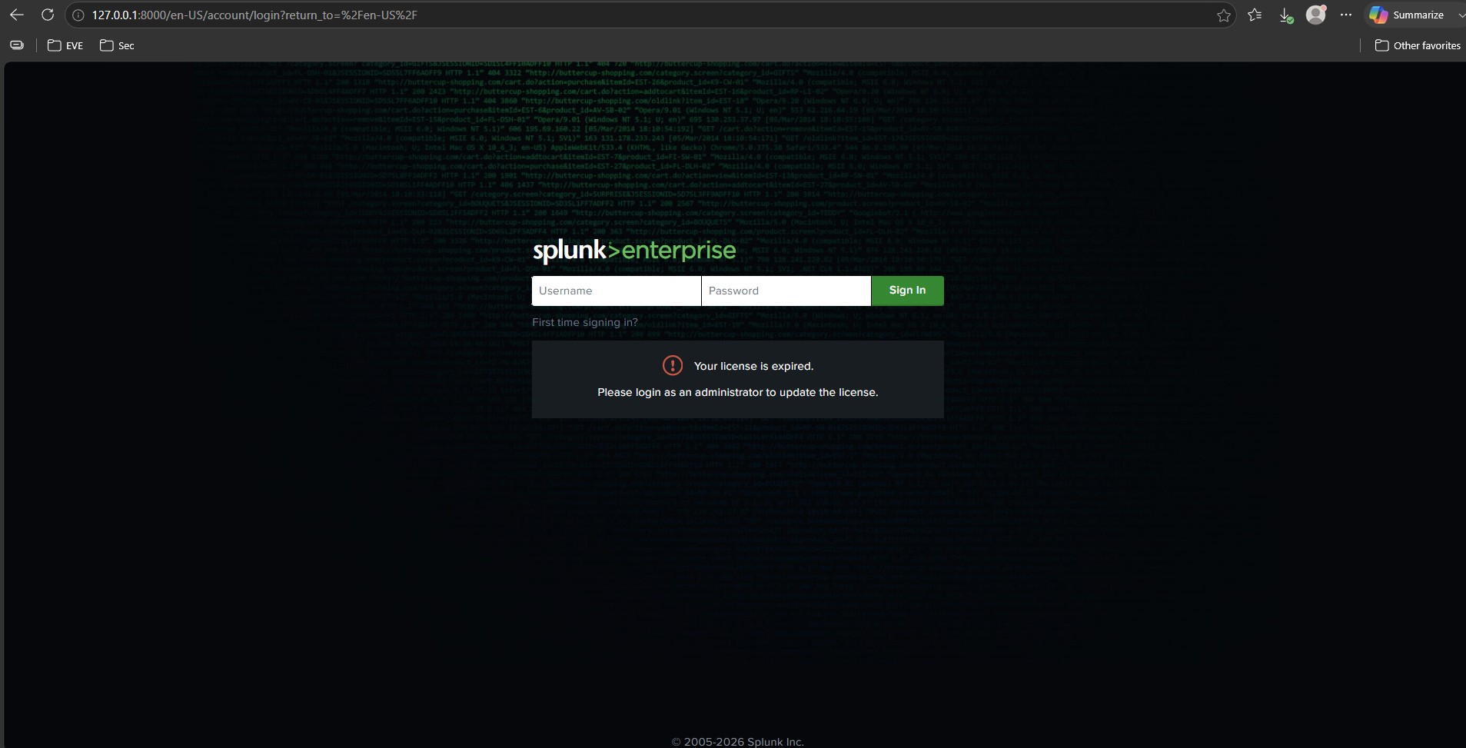The width and height of the screenshot is (1466, 748).
Task: Click the First time signing in? link
Action: tap(585, 322)
